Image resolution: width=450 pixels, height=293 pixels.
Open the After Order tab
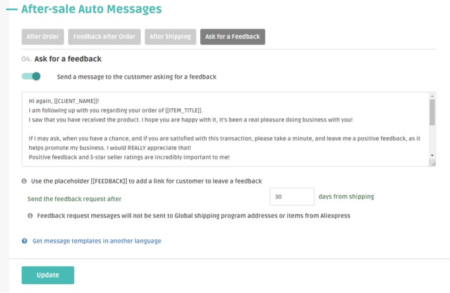pos(42,37)
